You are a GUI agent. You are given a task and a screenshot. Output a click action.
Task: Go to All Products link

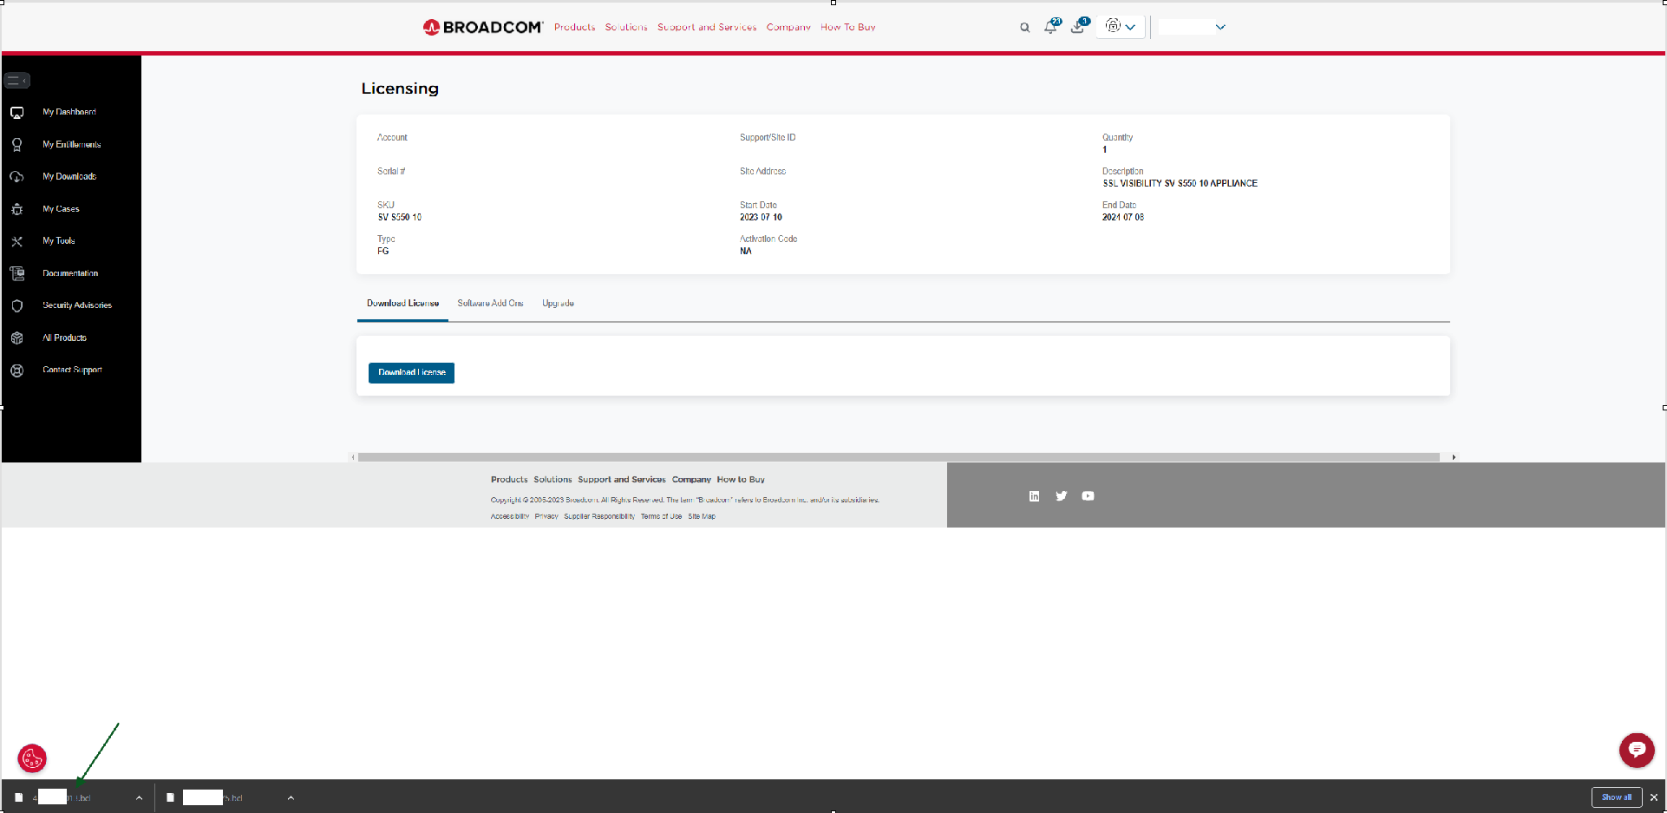(65, 338)
